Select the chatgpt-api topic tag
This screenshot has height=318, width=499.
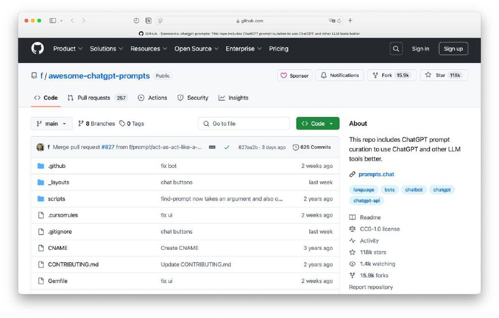tap(367, 201)
